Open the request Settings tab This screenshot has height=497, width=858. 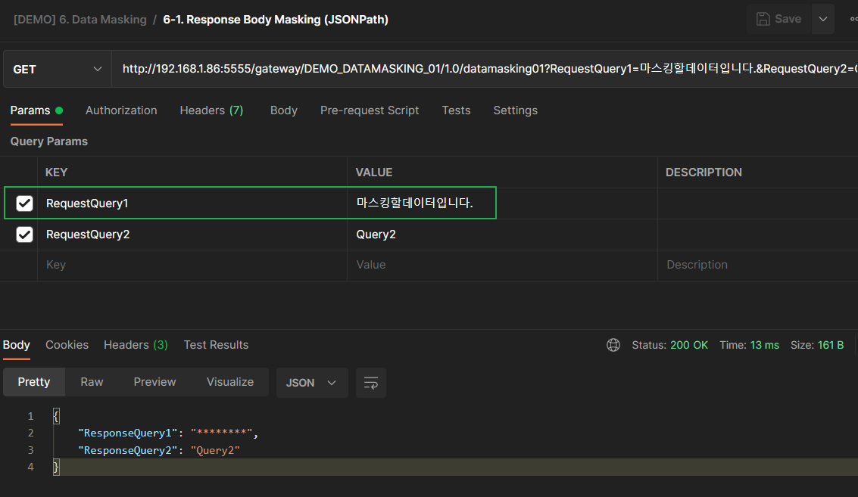click(x=515, y=110)
